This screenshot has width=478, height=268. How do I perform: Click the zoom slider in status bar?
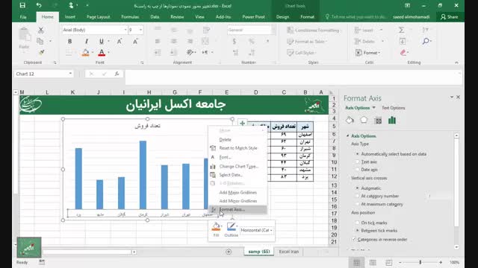tap(420, 262)
